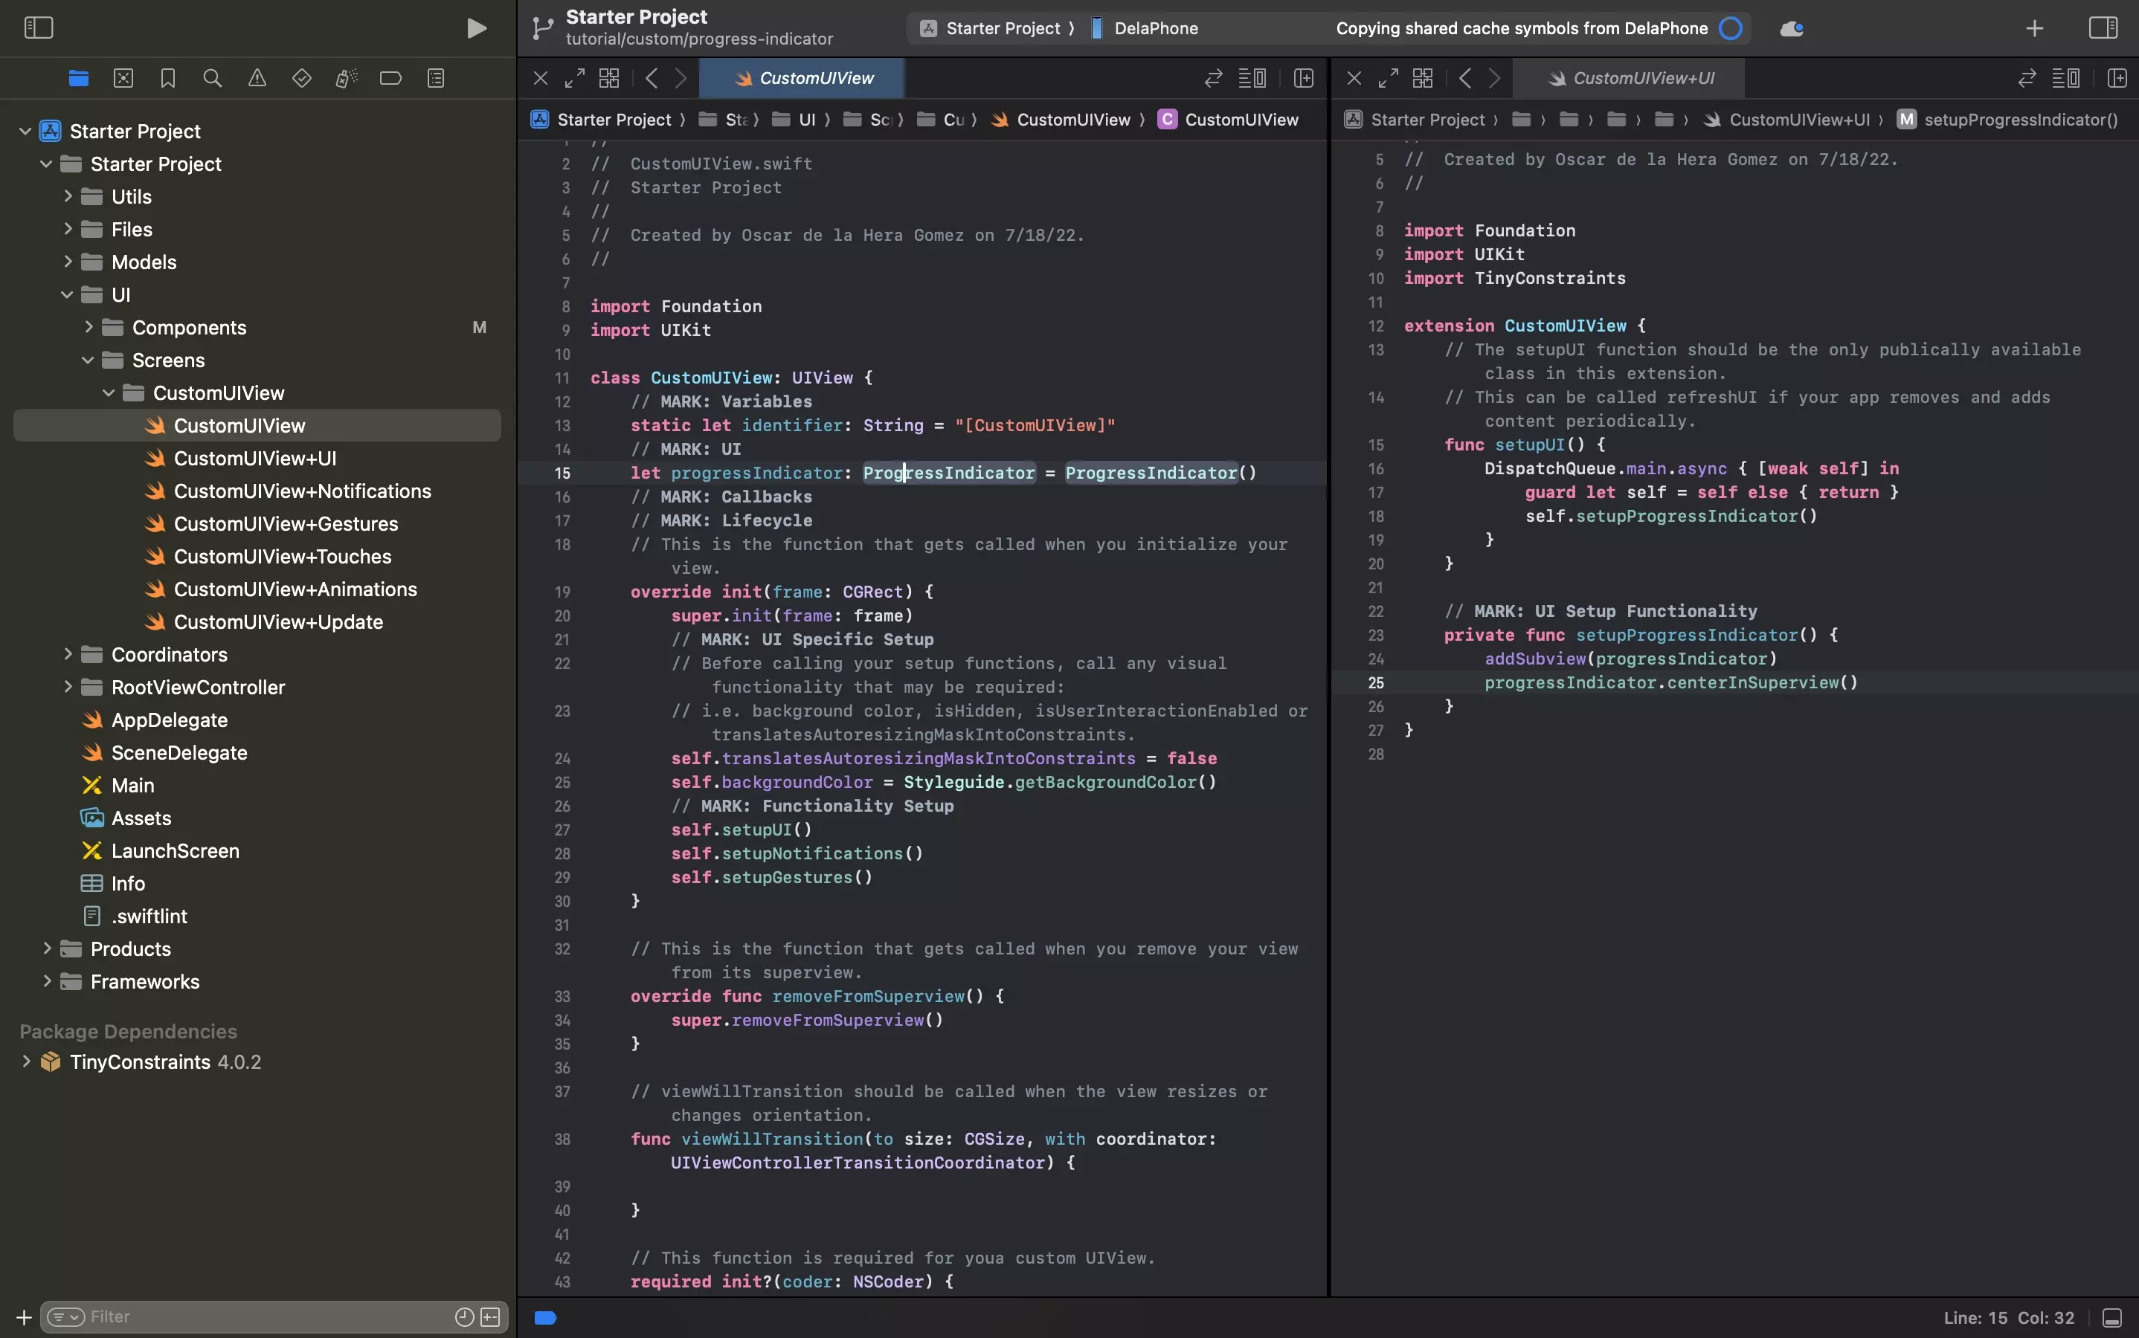
Task: Open the .swiftlint file
Action: point(149,917)
